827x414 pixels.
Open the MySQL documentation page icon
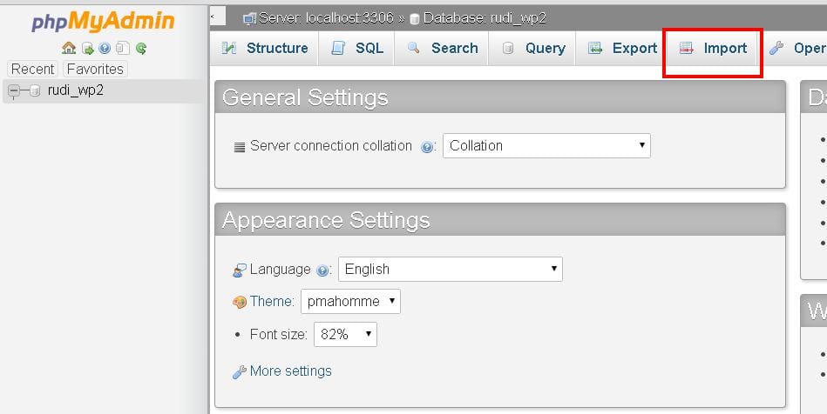[x=122, y=49]
